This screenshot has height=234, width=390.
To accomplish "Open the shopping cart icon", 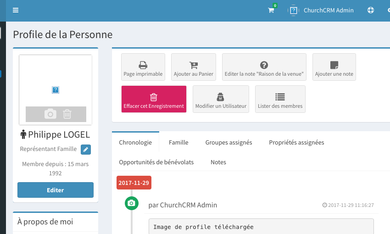I will tap(271, 10).
